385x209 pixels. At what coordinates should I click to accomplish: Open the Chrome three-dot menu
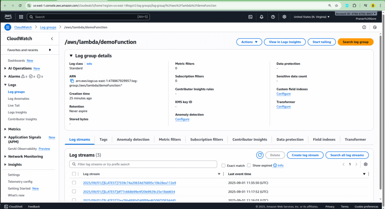pos(380,5)
